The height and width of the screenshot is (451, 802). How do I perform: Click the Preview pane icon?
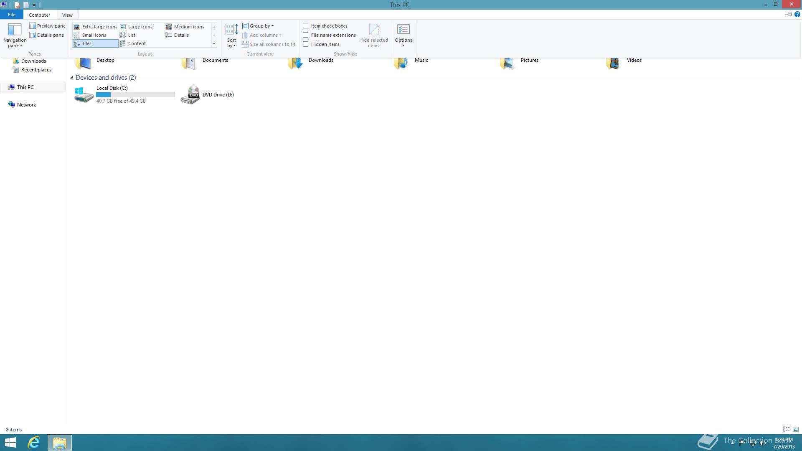33,26
